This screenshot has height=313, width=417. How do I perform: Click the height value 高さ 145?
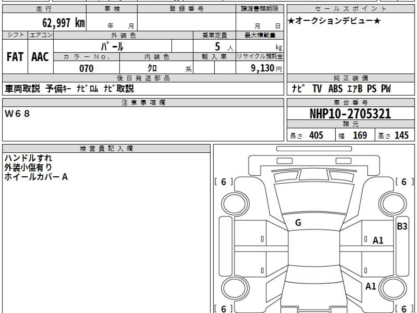coord(394,135)
